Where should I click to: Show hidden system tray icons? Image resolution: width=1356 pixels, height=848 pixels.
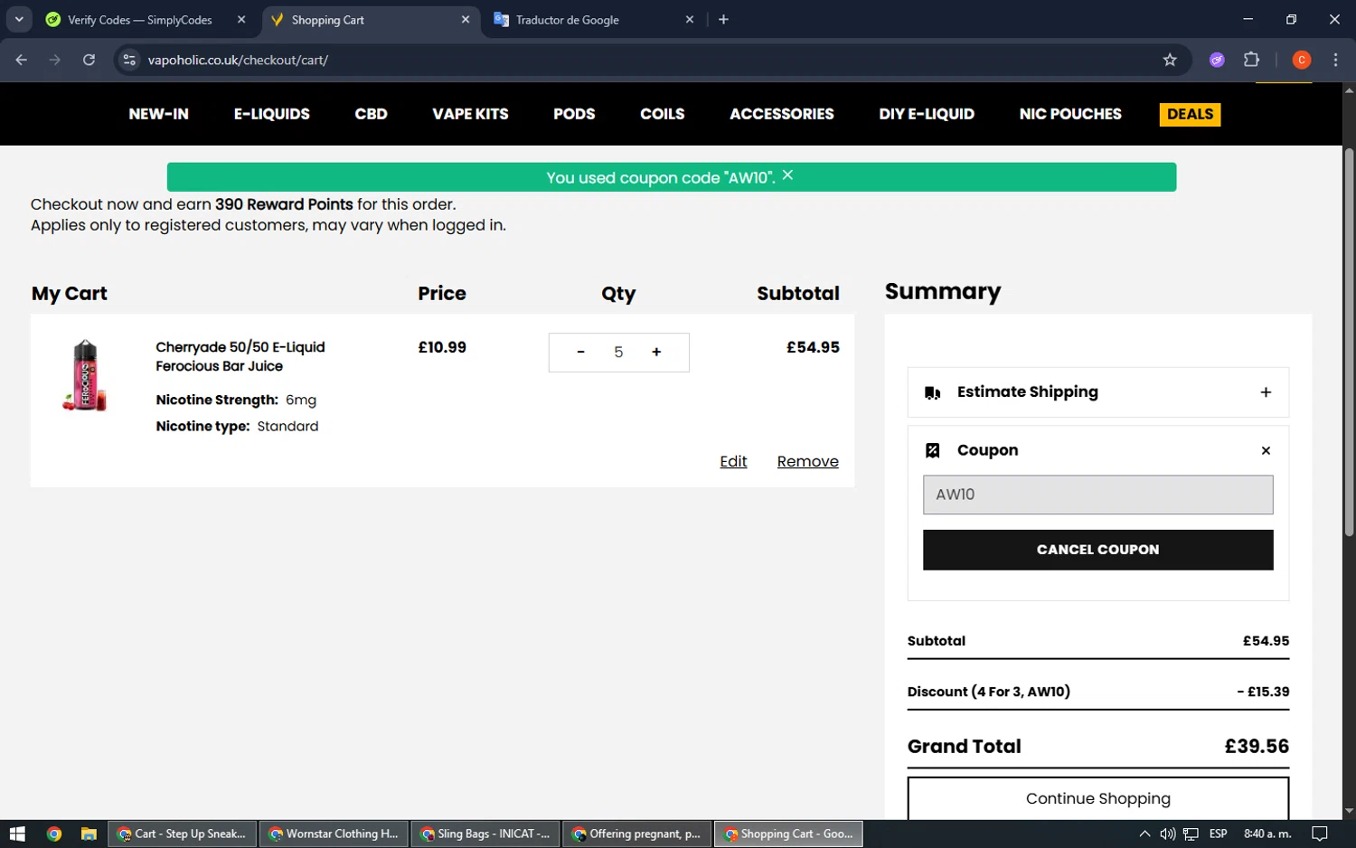1144,834
